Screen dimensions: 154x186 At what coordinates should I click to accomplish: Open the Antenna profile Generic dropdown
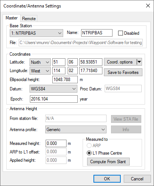[x=76, y=130]
